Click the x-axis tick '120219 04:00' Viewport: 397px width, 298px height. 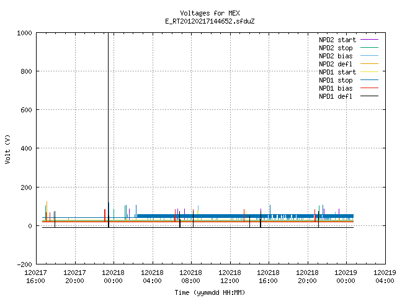385,277
